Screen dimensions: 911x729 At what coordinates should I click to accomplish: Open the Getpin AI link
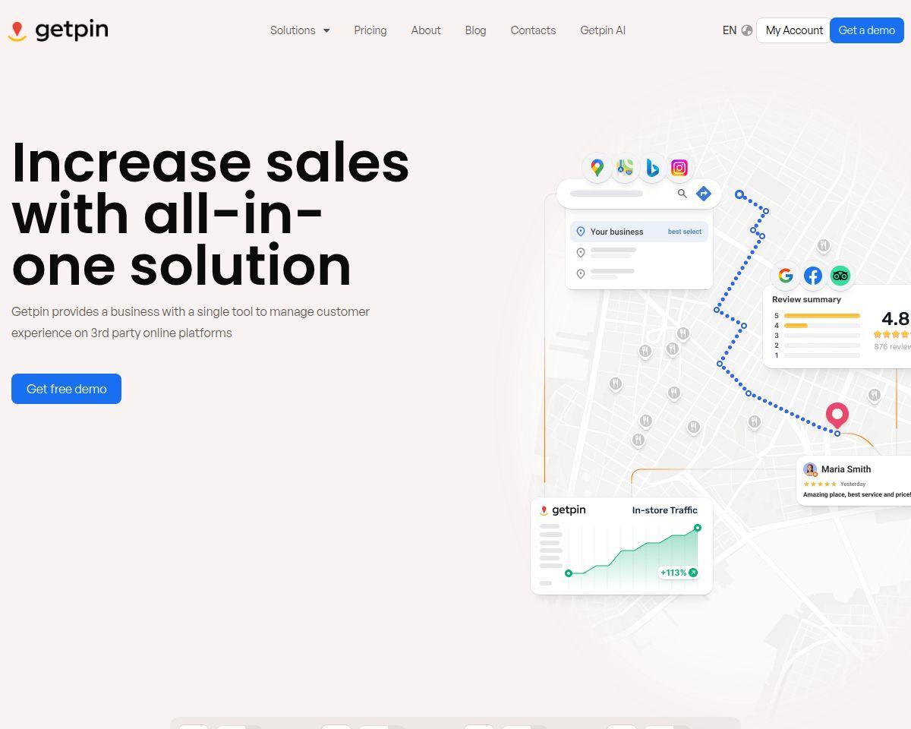[603, 30]
